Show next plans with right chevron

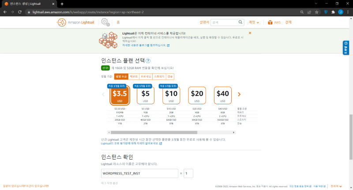(239, 94)
